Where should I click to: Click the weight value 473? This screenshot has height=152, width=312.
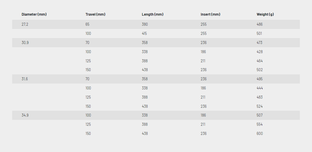[259, 43]
